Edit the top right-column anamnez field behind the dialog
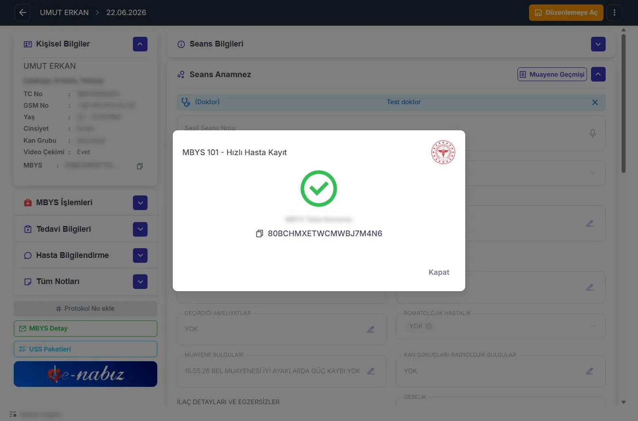This screenshot has width=638, height=421. tap(590, 224)
